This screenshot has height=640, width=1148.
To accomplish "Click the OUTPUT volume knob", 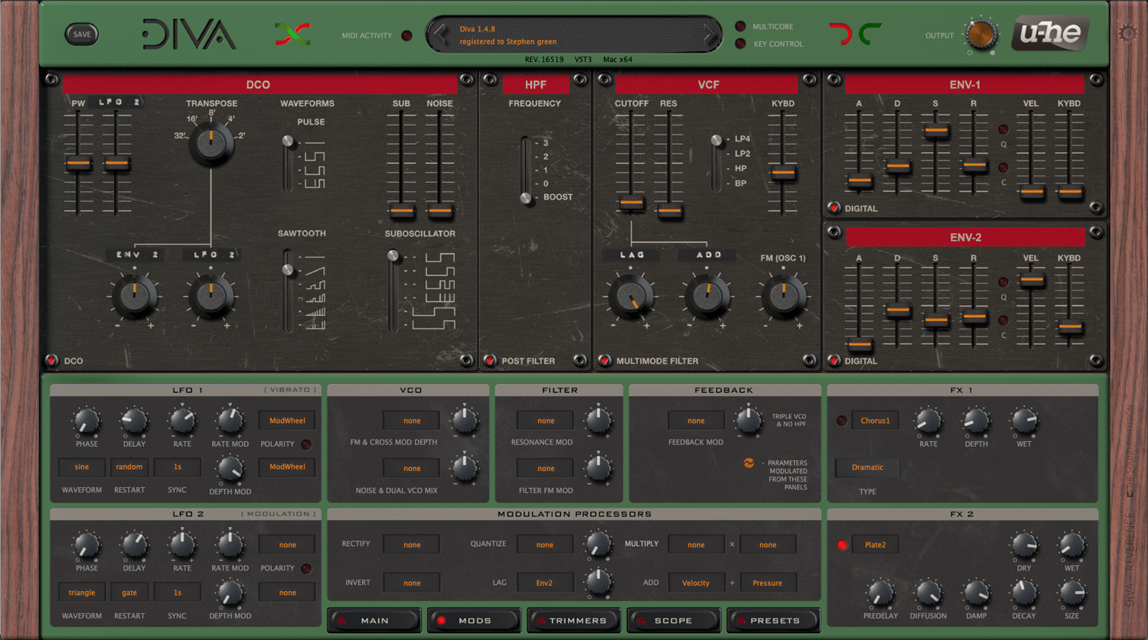I will (x=980, y=34).
